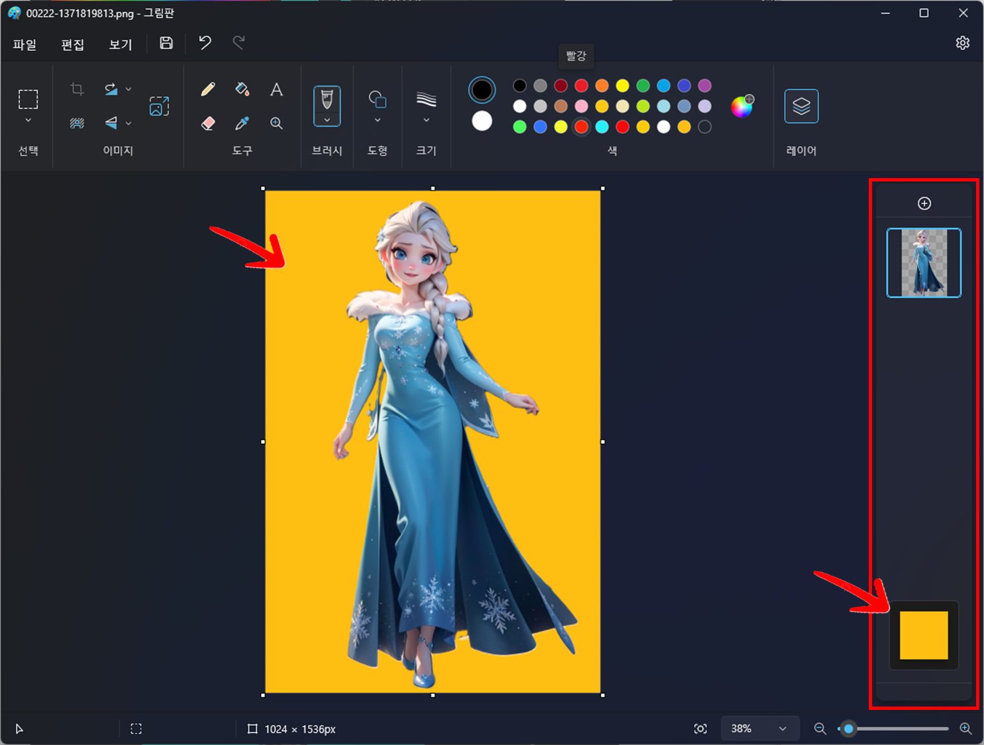Select the color picker eyedropper tool

tap(242, 123)
